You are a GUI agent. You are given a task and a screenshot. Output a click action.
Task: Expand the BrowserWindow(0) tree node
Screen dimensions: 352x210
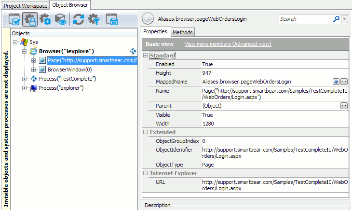[33, 70]
